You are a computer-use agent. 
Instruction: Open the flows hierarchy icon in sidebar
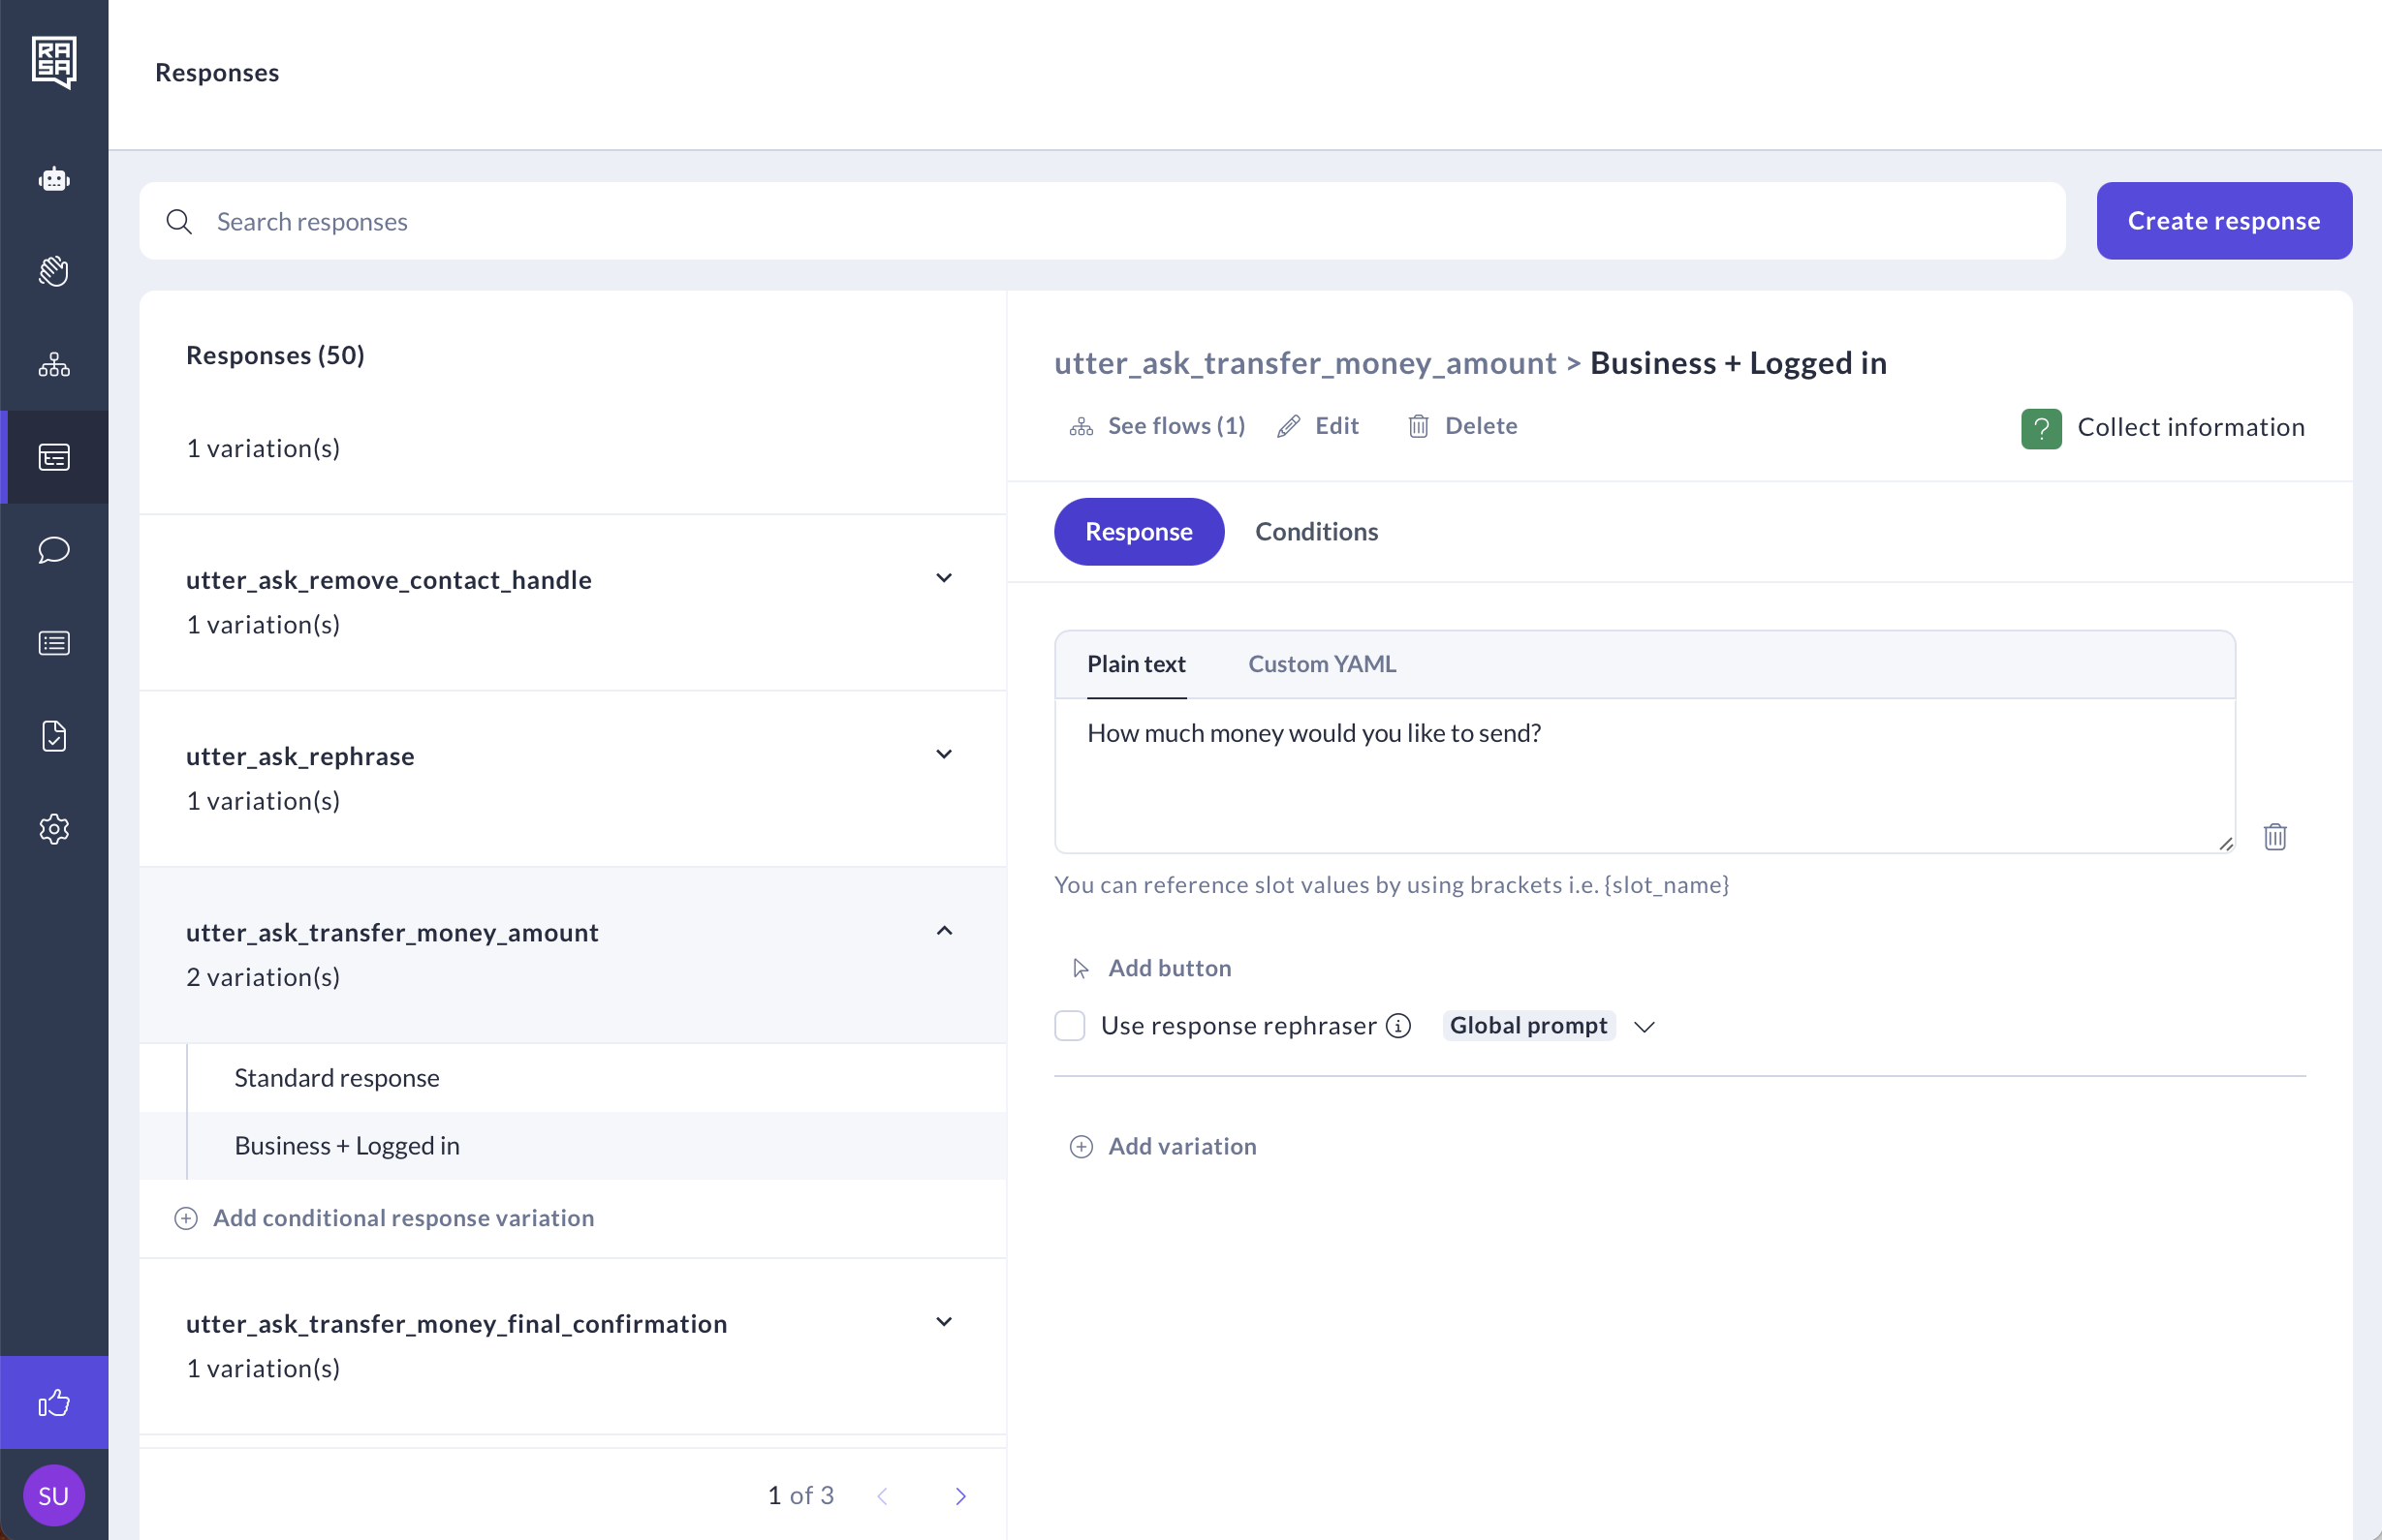click(54, 364)
